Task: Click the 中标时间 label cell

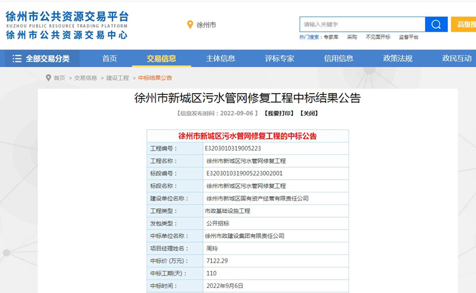Action: (175, 286)
